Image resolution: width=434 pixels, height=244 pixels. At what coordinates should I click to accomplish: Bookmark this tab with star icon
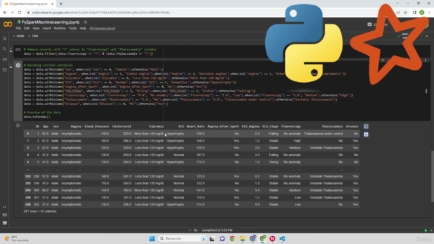[406, 12]
